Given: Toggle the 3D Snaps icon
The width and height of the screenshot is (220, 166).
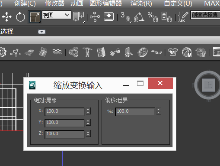Looking at the screenshot, I should [x=126, y=17].
